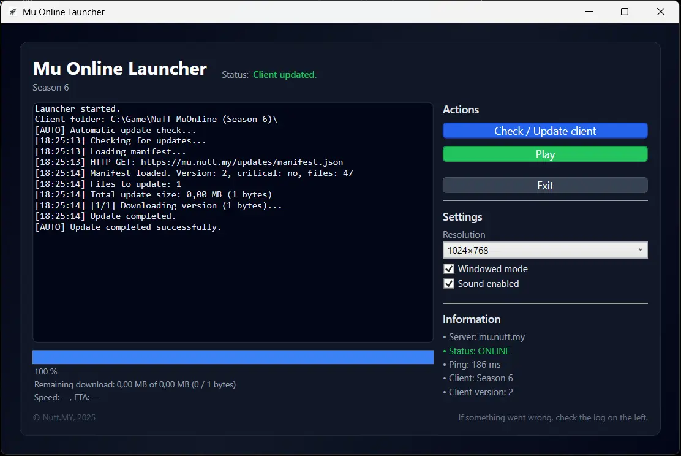Maximize the Mu Online Launcher window
Screen dimensions: 681x456
tap(625, 12)
